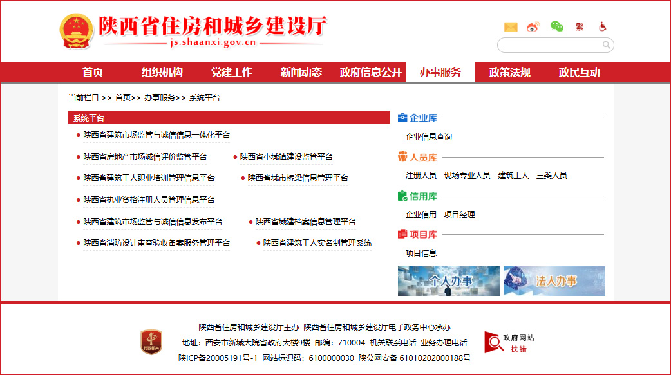Go to 政府信息公开 in navigation bar

click(x=371, y=72)
